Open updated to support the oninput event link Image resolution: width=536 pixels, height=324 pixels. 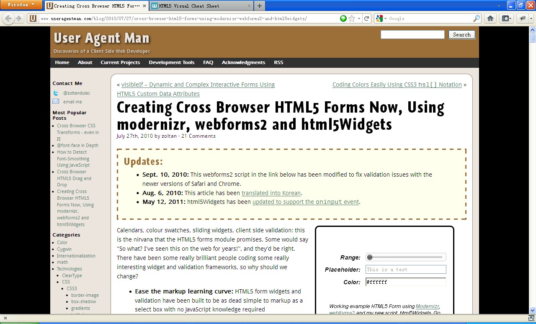click(x=306, y=202)
